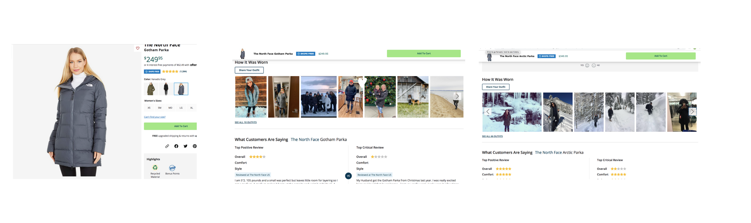751x223 pixels.
Task: Share the Gotham Parka on Facebook
Action: click(176, 146)
